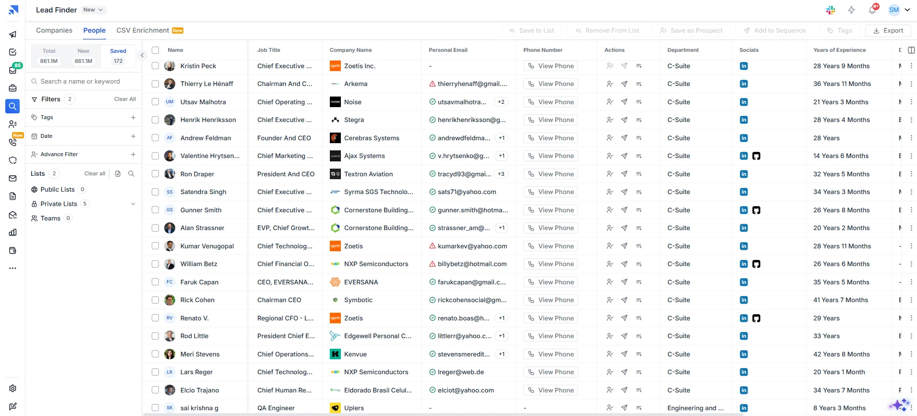
Task: Open the settings gear in sidebar
Action: pos(13,388)
